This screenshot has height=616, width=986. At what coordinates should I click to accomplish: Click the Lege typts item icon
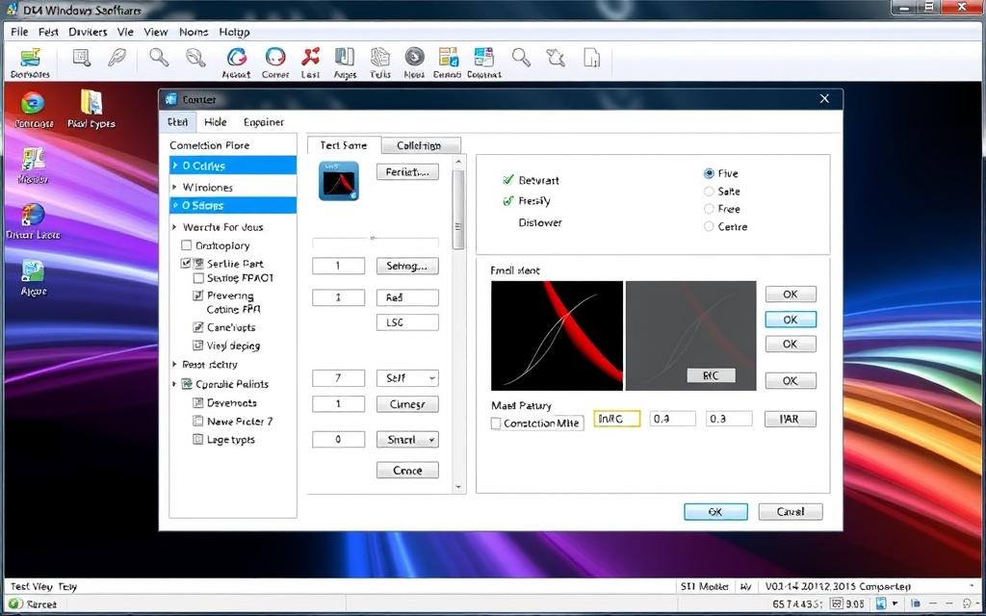coord(197,440)
